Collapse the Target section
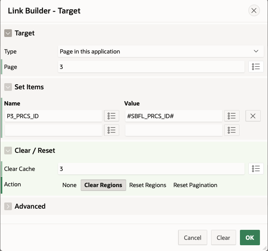Screen dimensions: 268x251 [8, 33]
